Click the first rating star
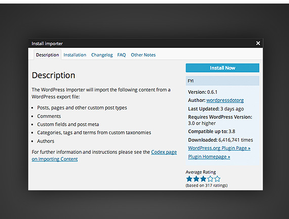Screen dimensions: 289x219 189,179
